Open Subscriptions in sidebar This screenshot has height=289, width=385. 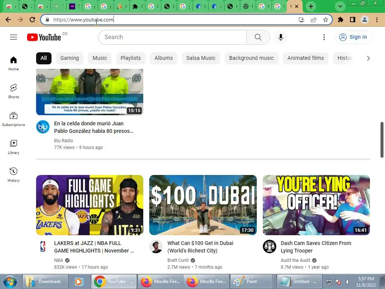[14, 119]
